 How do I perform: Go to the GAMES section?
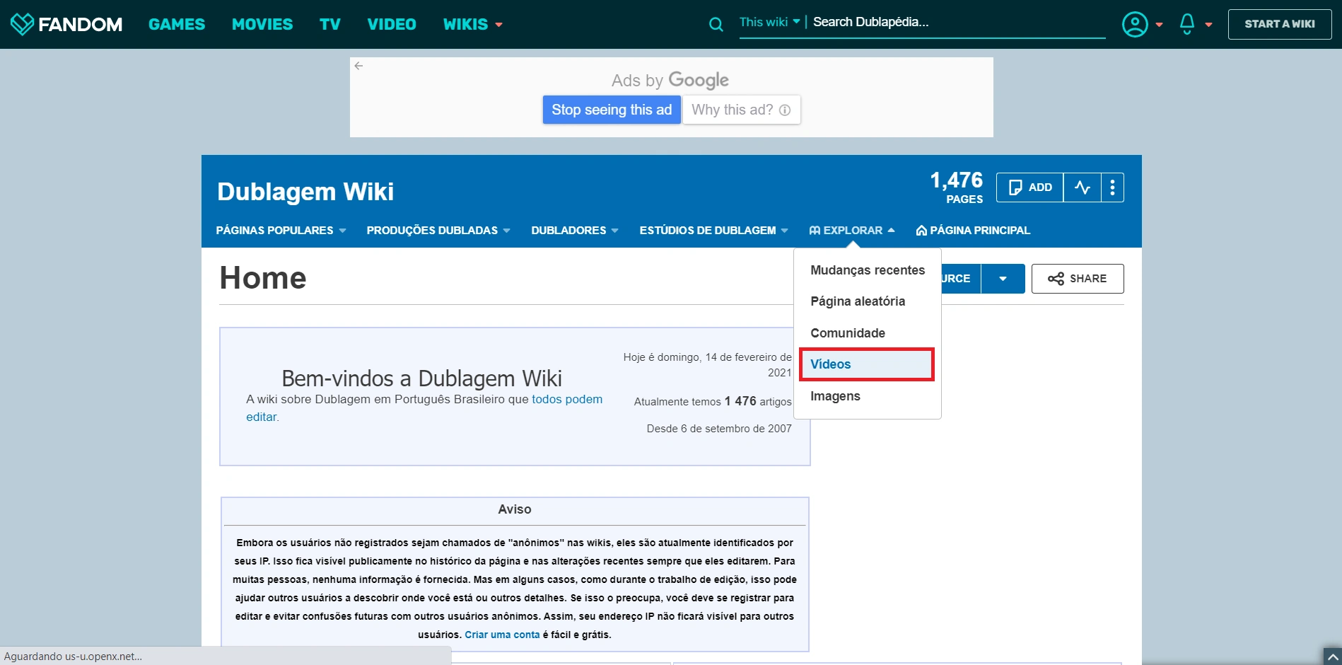177,24
